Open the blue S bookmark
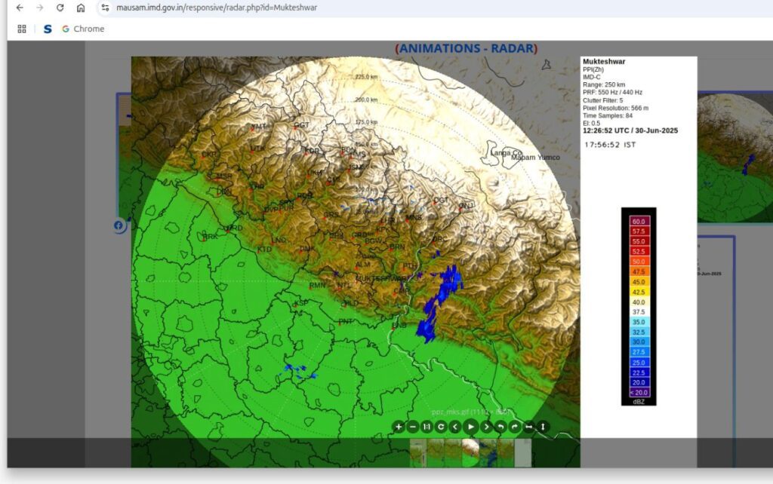This screenshot has height=484, width=773. (x=48, y=29)
